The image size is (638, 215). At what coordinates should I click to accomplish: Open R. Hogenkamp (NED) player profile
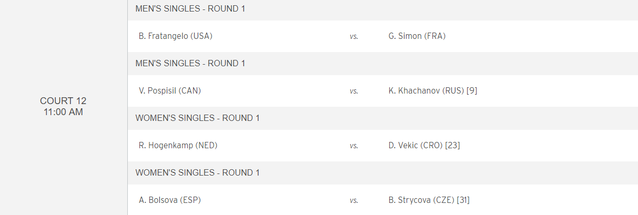pos(178,146)
